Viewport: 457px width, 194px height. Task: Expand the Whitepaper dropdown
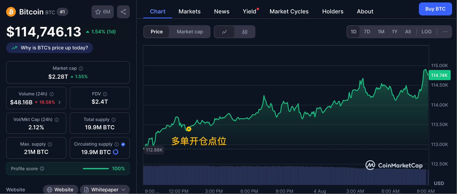(105, 189)
